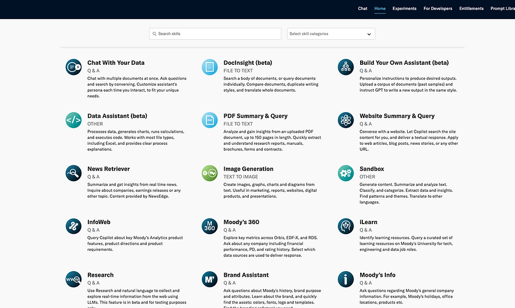This screenshot has height=308, width=515.
Task: Open the Research www icon
Action: coord(74,279)
